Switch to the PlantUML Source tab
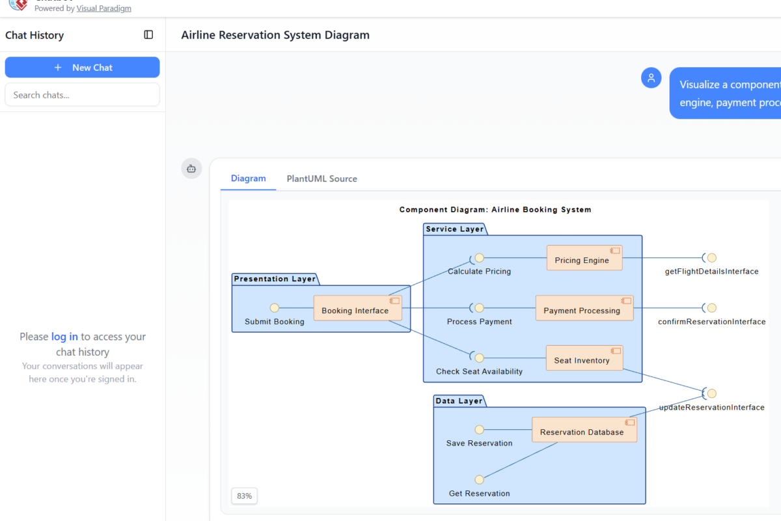The image size is (781, 521). click(322, 178)
